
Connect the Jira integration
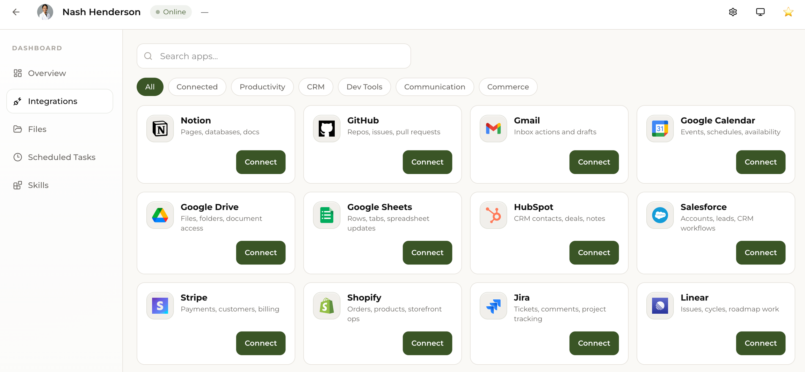[594, 343]
